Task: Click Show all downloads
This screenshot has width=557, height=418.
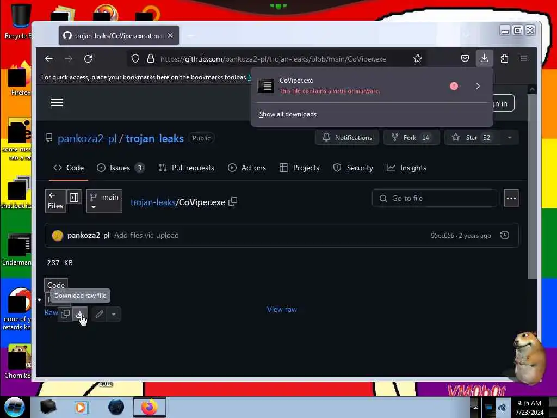Action: (288, 114)
